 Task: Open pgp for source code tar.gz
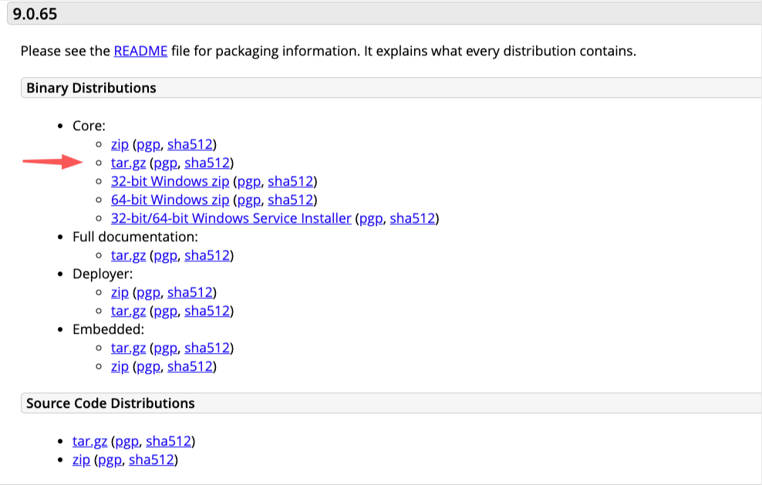[126, 441]
